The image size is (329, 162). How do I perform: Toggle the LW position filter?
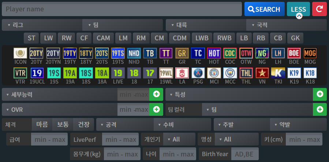tap(48, 38)
